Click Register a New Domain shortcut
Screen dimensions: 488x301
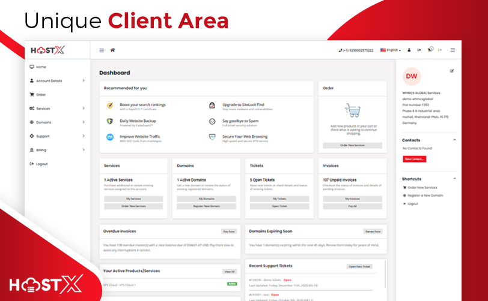pyautogui.click(x=423, y=195)
